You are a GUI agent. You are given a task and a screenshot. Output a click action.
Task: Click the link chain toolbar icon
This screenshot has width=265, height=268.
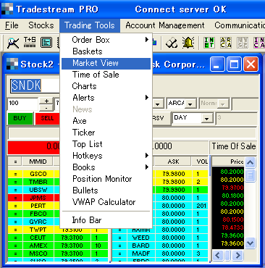pos(172,43)
